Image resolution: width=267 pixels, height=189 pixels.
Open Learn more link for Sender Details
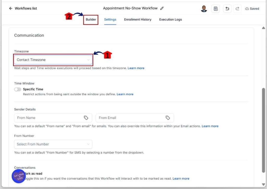pos(210,126)
